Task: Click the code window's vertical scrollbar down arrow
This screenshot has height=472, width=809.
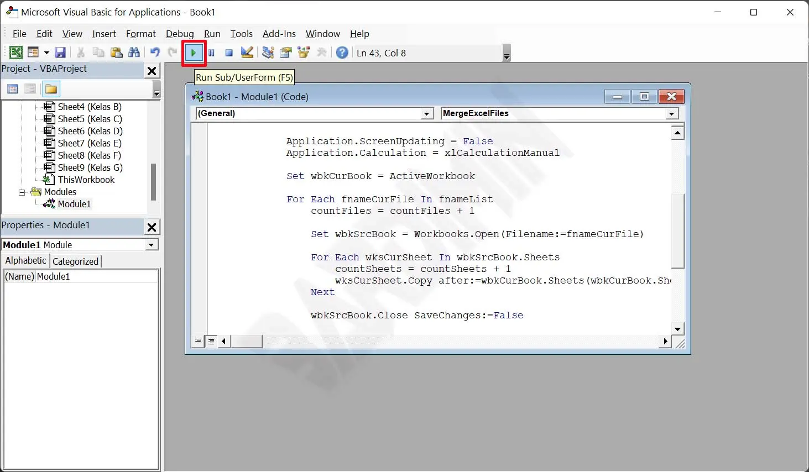Action: point(678,329)
